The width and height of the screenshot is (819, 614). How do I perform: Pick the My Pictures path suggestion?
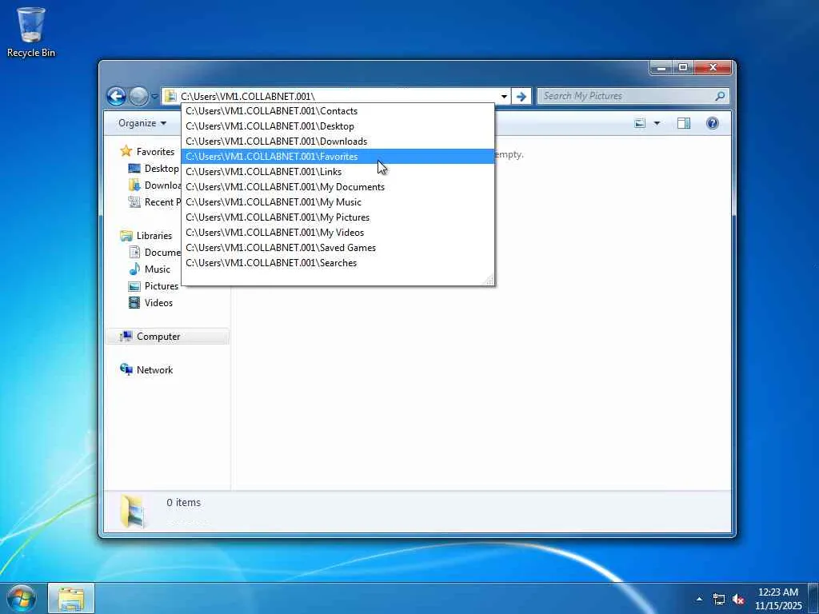point(338,217)
